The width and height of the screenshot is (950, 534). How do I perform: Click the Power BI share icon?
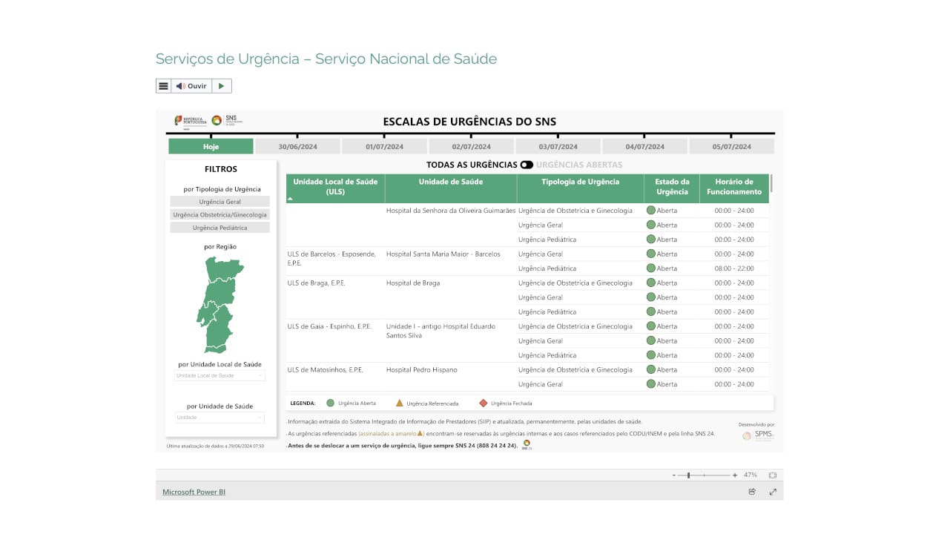coord(752,492)
